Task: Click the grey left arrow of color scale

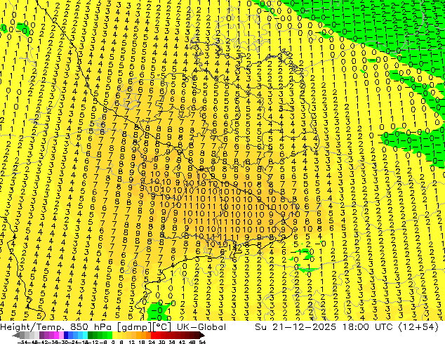Action: pyautogui.click(x=15, y=336)
